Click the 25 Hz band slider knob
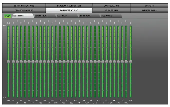Viewport: 170px width, 107px height. click(x=17, y=61)
